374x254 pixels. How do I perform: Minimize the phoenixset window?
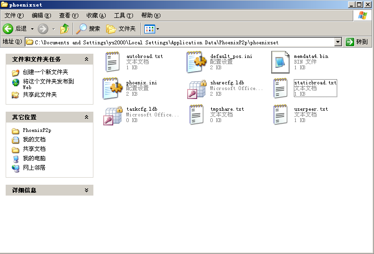(x=351, y=5)
